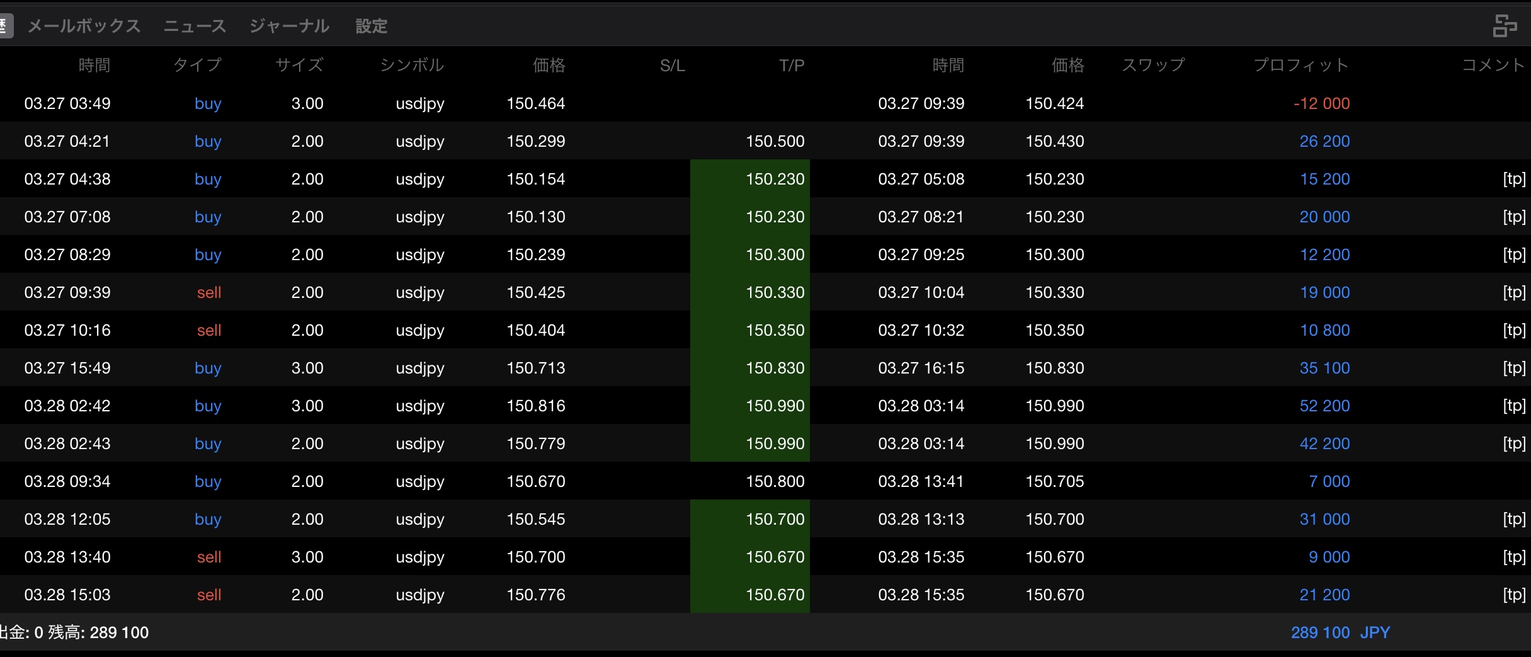Select the trade with -12 000 loss
1531x657 pixels.
pos(1321,103)
